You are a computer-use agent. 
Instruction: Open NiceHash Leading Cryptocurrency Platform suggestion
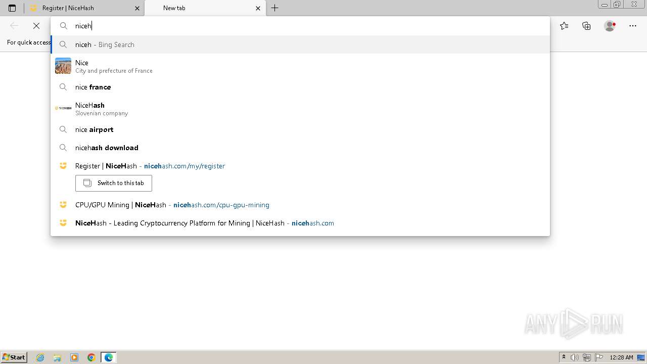(x=300, y=223)
